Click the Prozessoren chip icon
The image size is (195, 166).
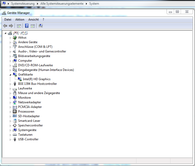coord(15,112)
